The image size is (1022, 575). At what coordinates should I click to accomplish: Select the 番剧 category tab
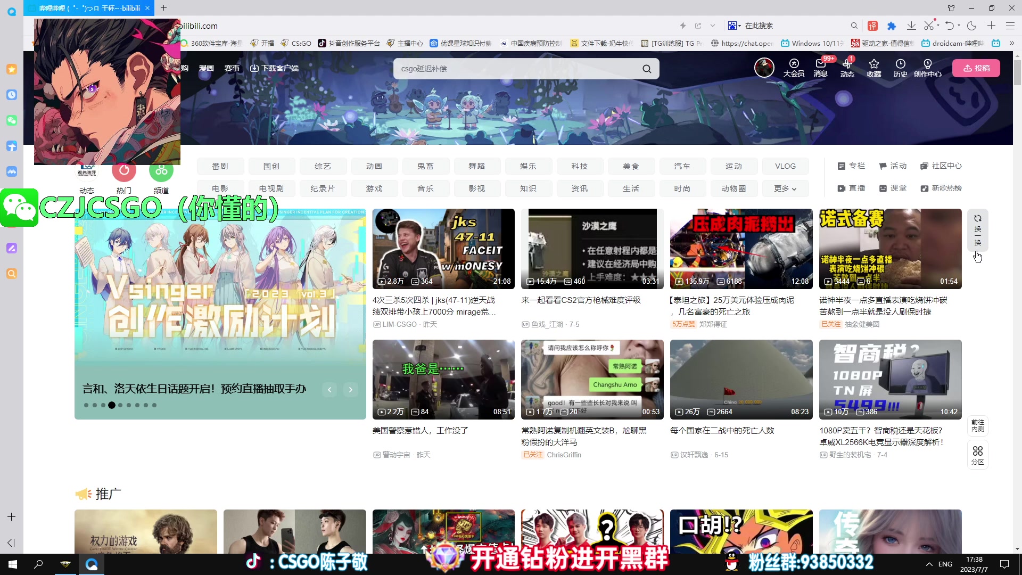point(220,166)
